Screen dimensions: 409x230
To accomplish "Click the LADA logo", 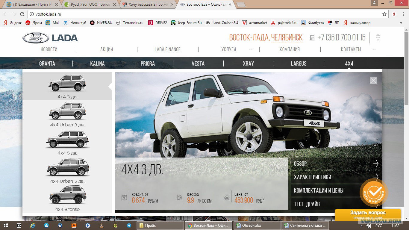I will pos(50,38).
